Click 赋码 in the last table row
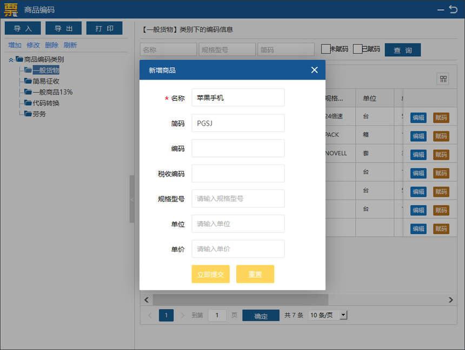This screenshot has width=465, height=350. click(441, 229)
